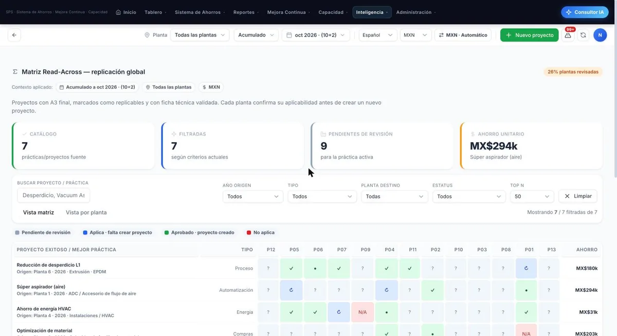Click the back arrow button
This screenshot has width=617, height=336.
tap(14, 35)
